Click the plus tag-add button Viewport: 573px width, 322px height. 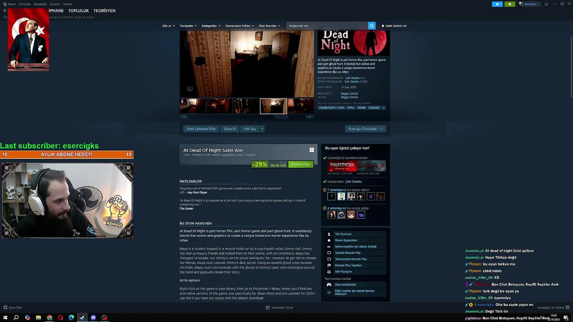[384, 108]
